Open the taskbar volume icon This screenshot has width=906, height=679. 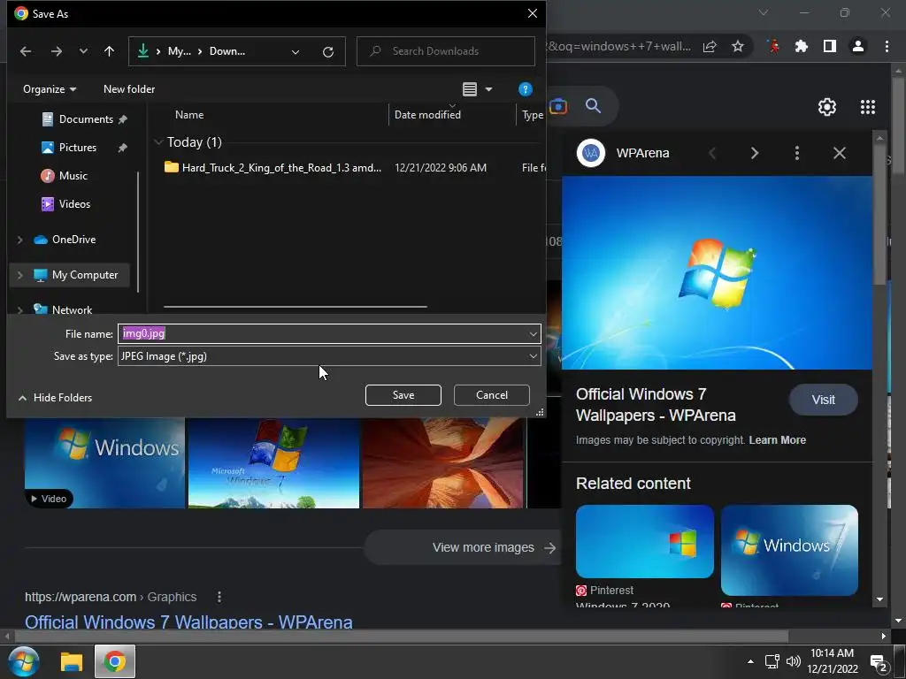794,661
